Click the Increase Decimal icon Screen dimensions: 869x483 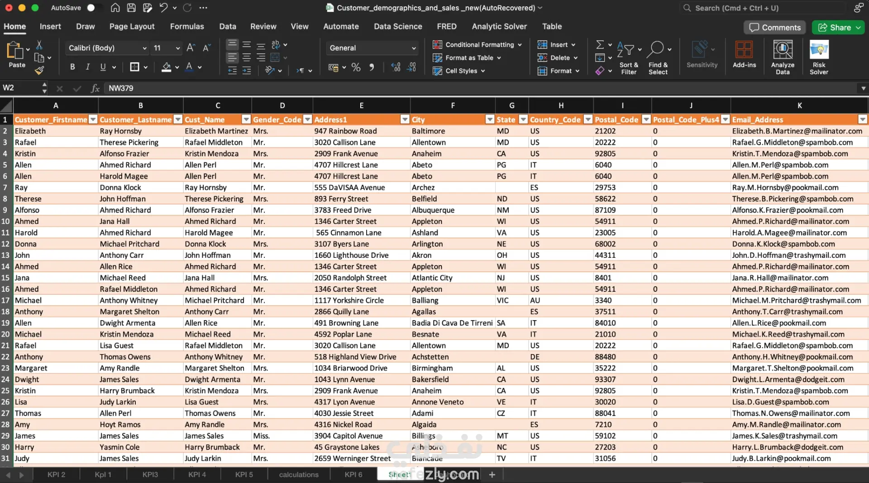click(x=396, y=67)
